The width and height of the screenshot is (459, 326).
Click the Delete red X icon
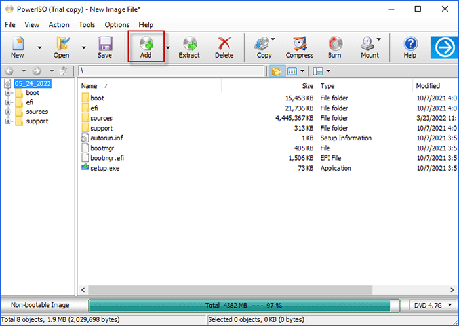click(224, 44)
